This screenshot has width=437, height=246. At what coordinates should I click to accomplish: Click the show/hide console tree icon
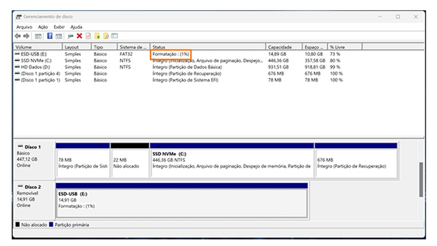tap(38, 36)
